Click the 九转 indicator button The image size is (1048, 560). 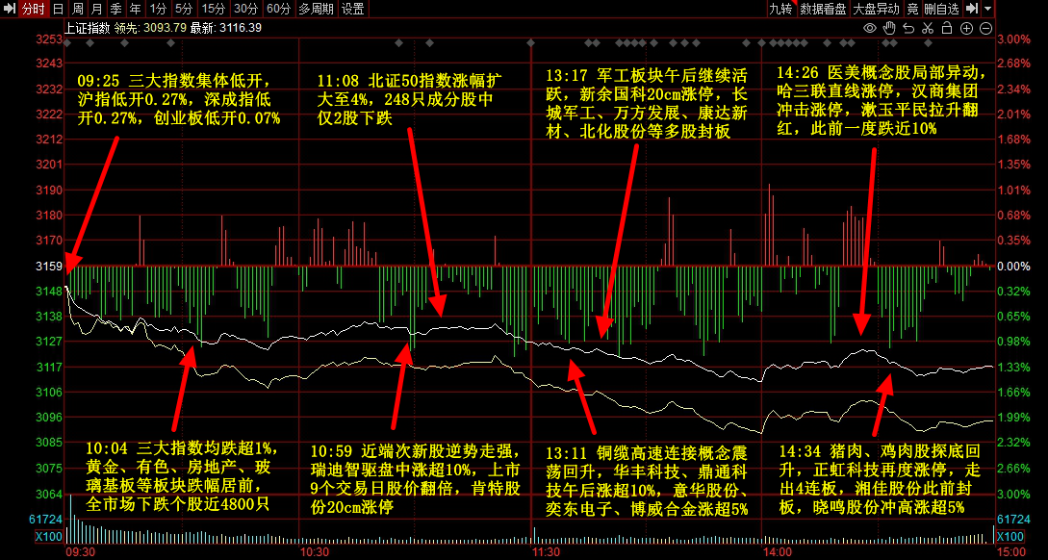pos(780,9)
